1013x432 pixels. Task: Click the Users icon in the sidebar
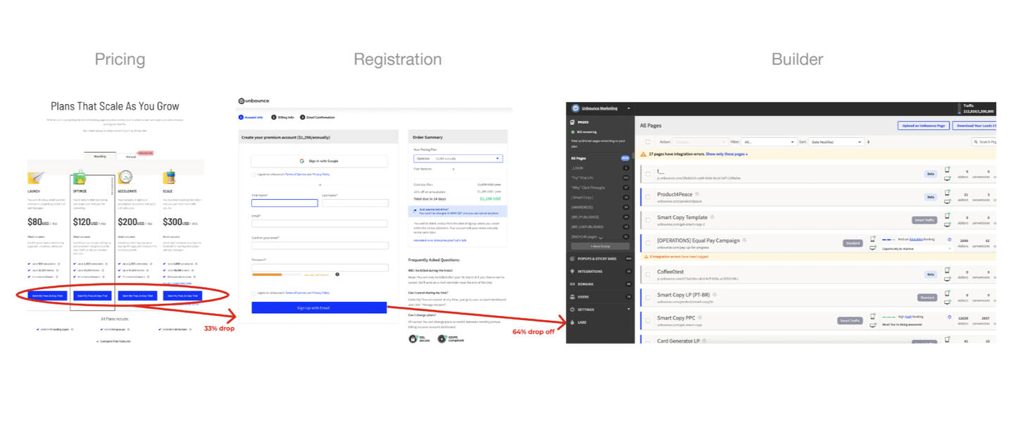(x=571, y=297)
